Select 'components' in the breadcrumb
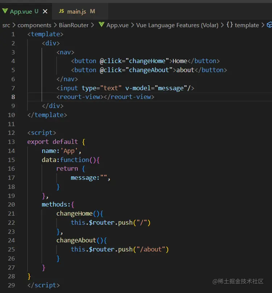Image resolution: width=272 pixels, height=293 pixels. 34,25
